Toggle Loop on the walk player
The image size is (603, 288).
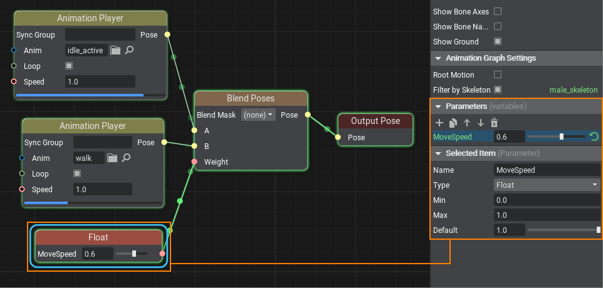[77, 173]
